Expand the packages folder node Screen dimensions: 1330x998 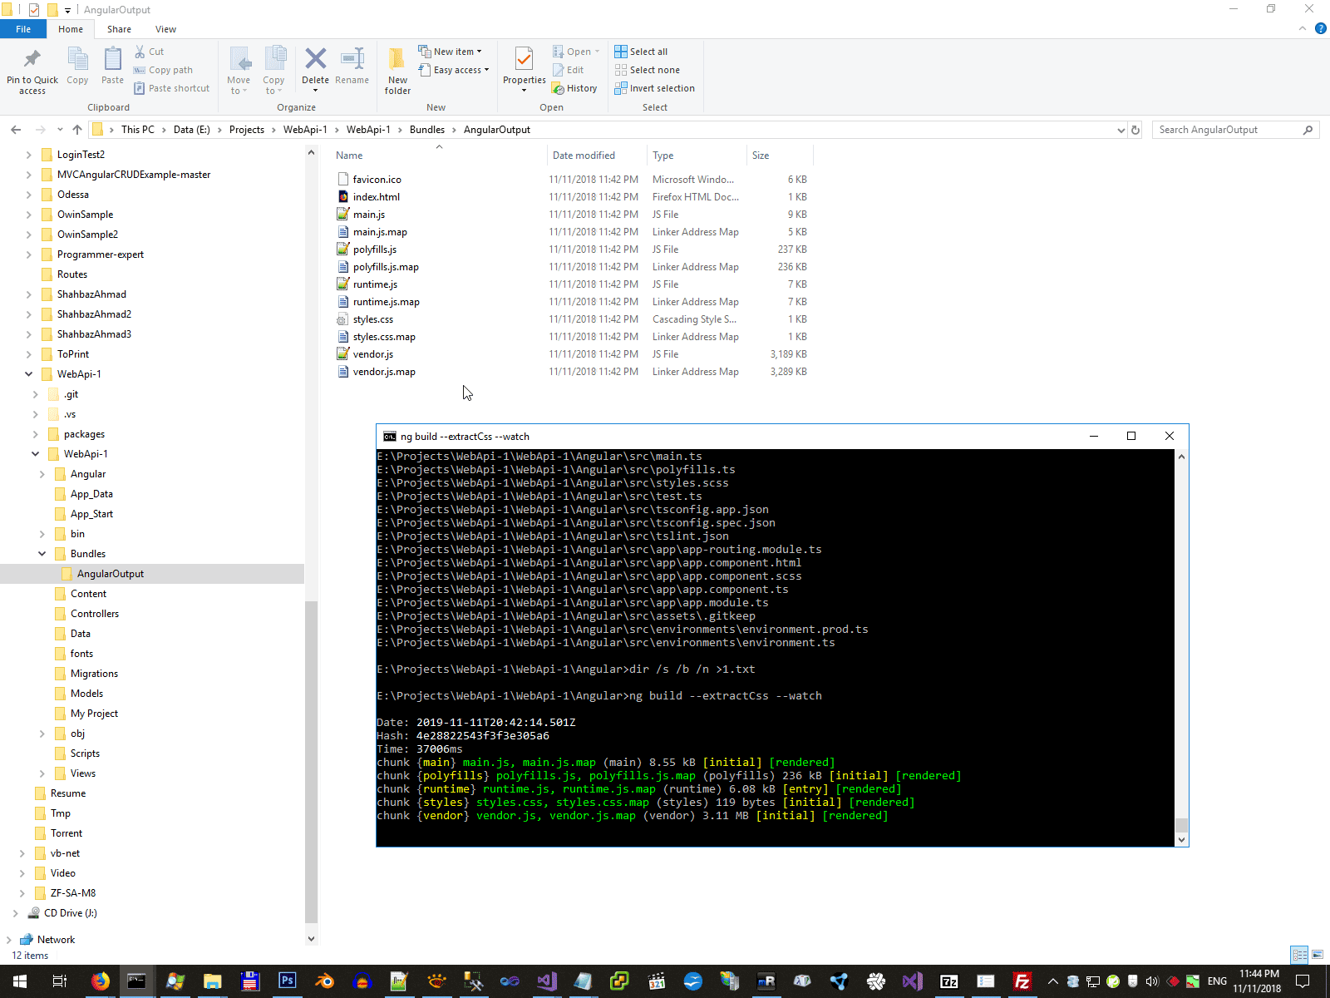coord(35,434)
